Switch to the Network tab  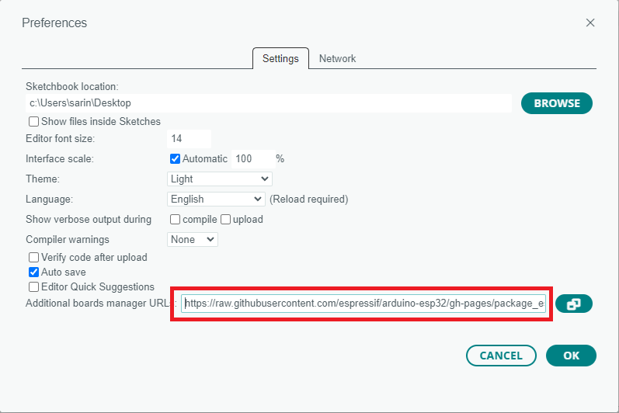[337, 58]
